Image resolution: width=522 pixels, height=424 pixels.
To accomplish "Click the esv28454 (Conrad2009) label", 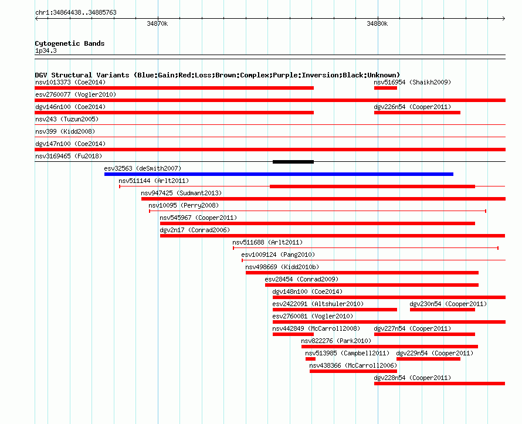I will click(x=301, y=279).
